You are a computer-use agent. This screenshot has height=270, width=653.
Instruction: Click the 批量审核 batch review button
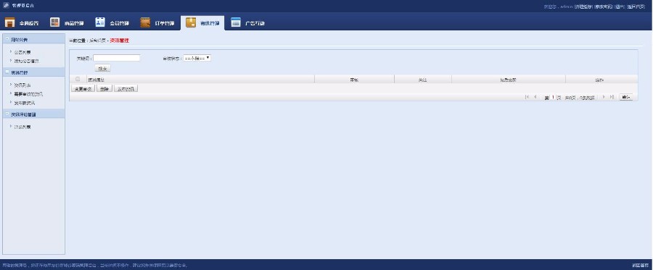click(83, 88)
